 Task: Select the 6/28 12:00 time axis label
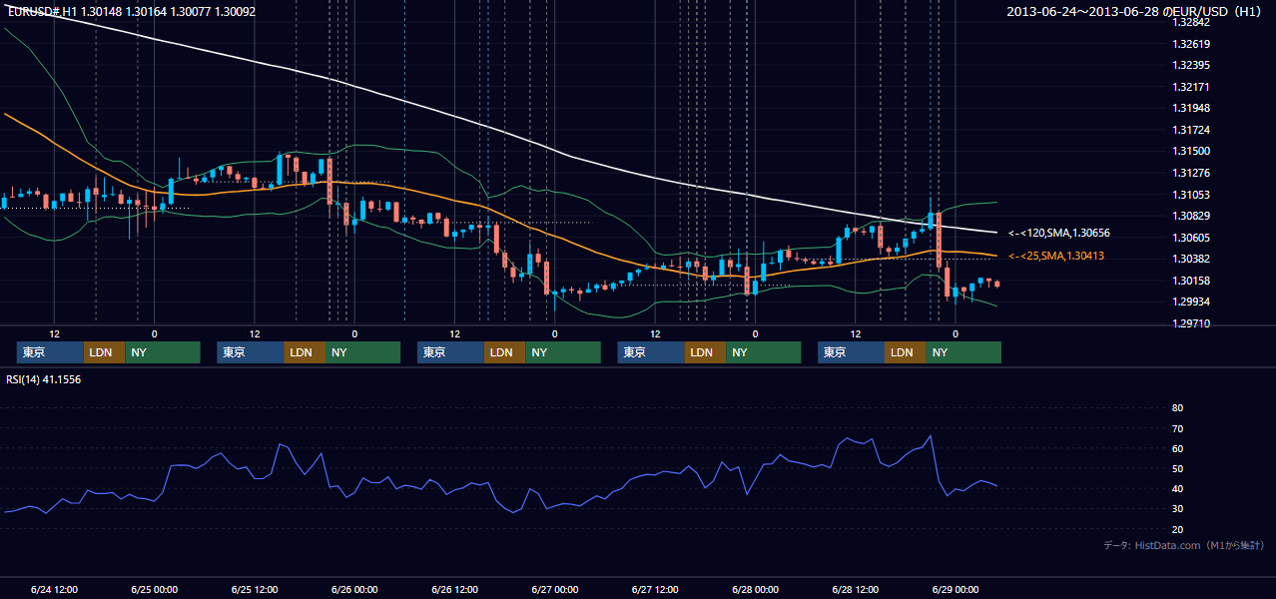(856, 589)
